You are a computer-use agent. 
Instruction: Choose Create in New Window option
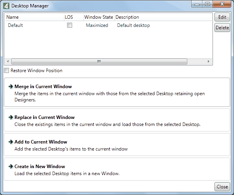117,169
